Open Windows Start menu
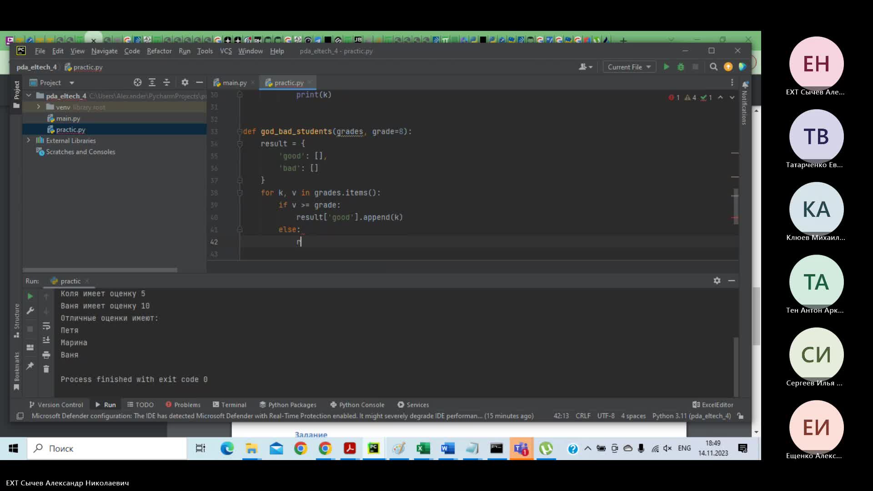The width and height of the screenshot is (873, 491). 13,448
